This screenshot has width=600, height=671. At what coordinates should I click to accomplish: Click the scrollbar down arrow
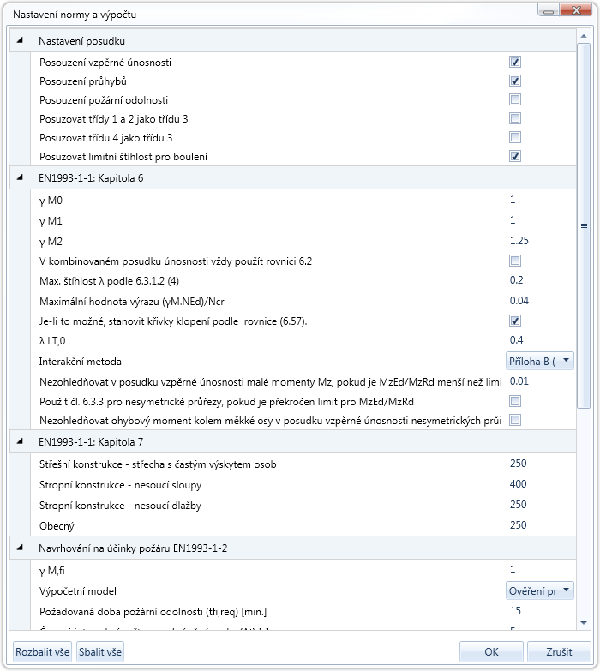pyautogui.click(x=584, y=623)
